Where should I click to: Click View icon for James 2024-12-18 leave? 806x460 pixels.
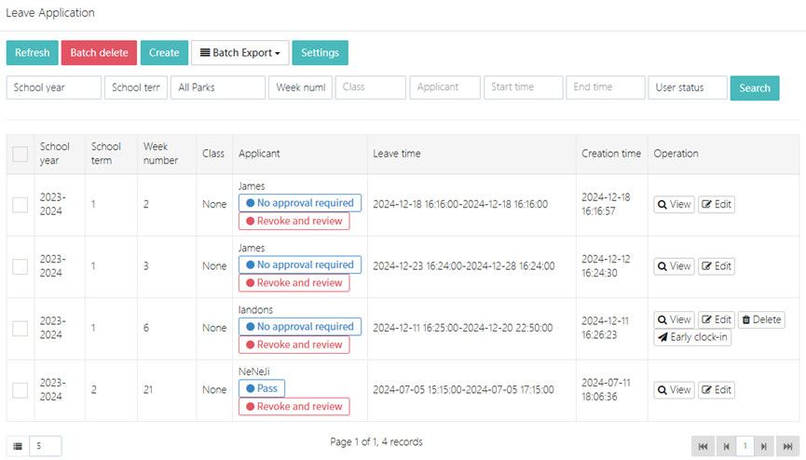tap(674, 204)
